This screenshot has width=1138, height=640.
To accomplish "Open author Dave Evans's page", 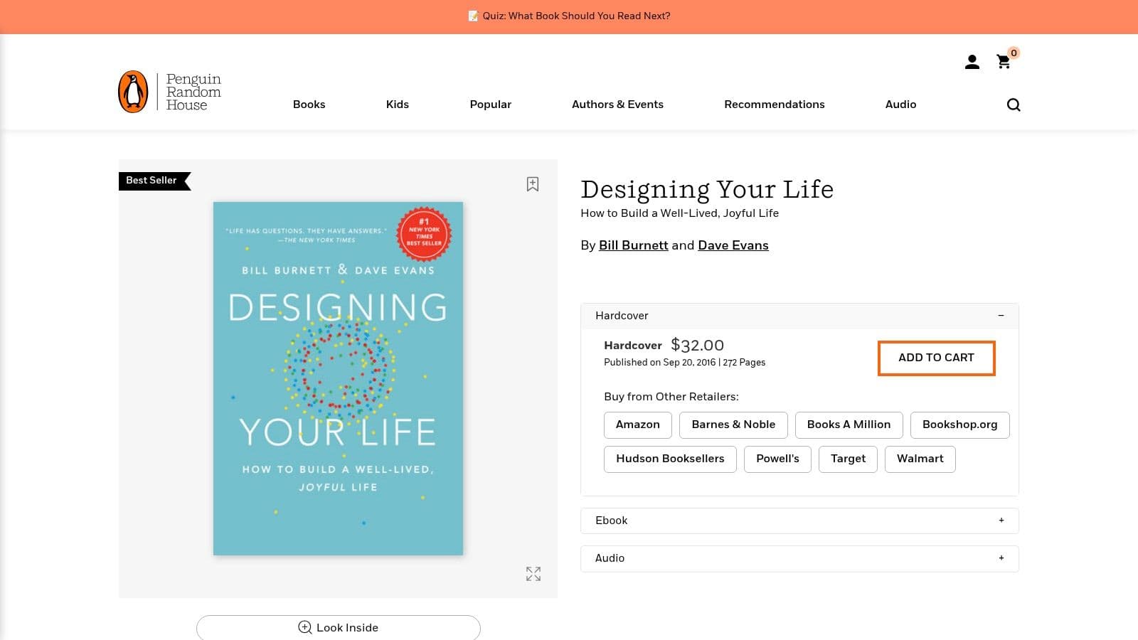I will pyautogui.click(x=733, y=245).
